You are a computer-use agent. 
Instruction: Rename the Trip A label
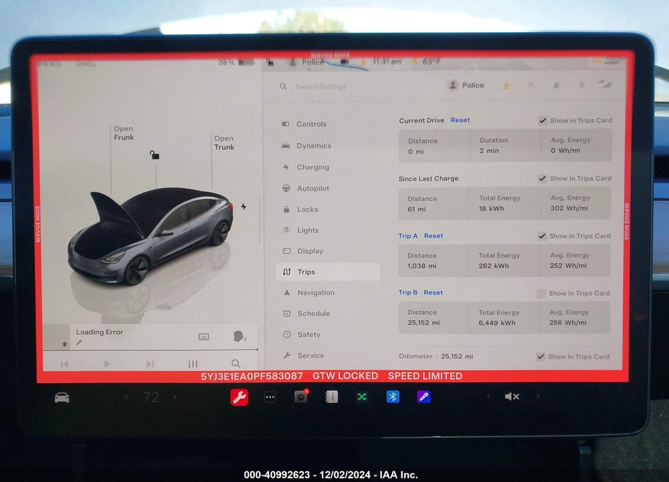(x=408, y=236)
